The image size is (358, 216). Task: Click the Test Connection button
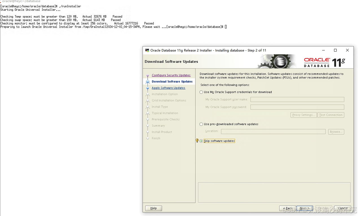331,115
